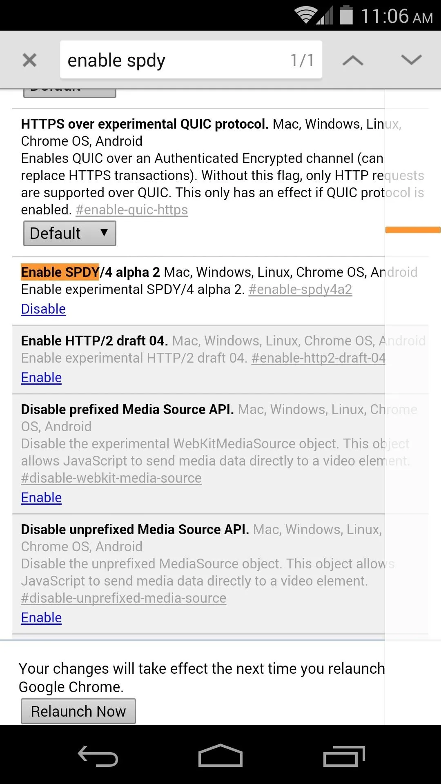This screenshot has height=784, width=441.
Task: Open the recent apps overview
Action: 344,756
